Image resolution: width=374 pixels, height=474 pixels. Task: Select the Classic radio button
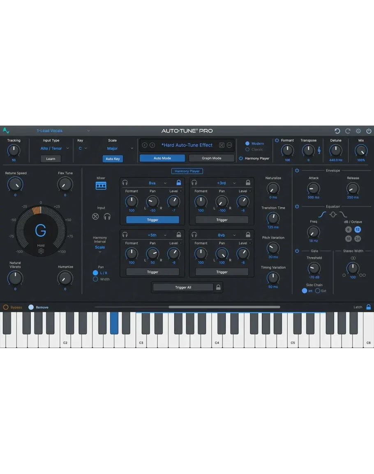click(247, 149)
